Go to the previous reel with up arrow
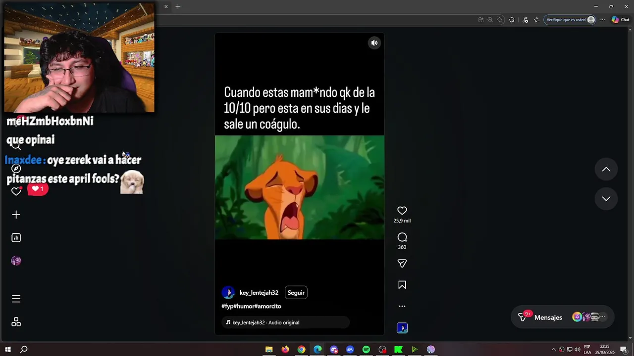Screen dimensions: 634x356 tap(606, 170)
